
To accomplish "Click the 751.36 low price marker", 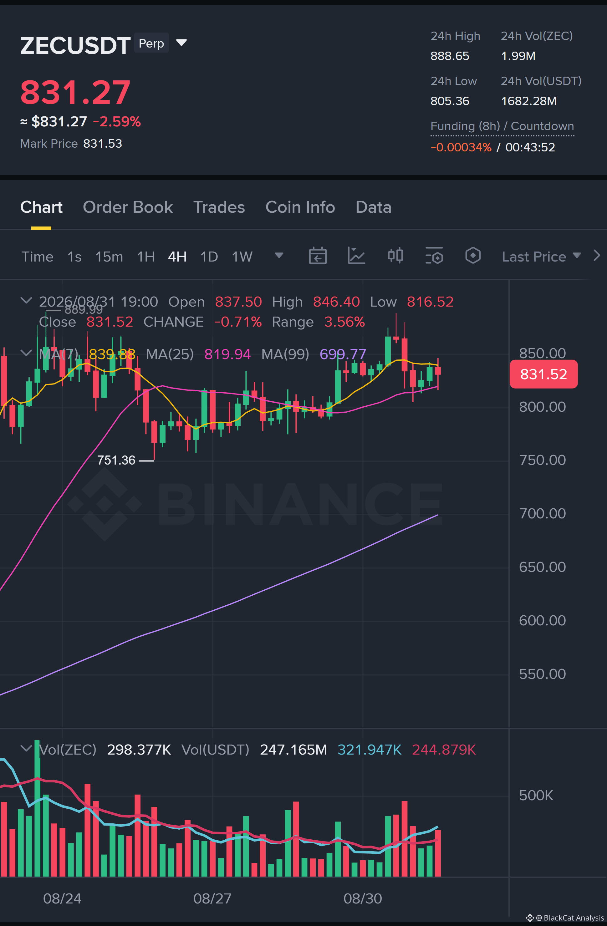I will (116, 460).
